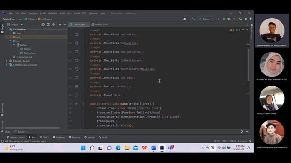This screenshot has width=291, height=163.
Task: Click Project panel horizontal scrollbar
Action: pos(32,128)
